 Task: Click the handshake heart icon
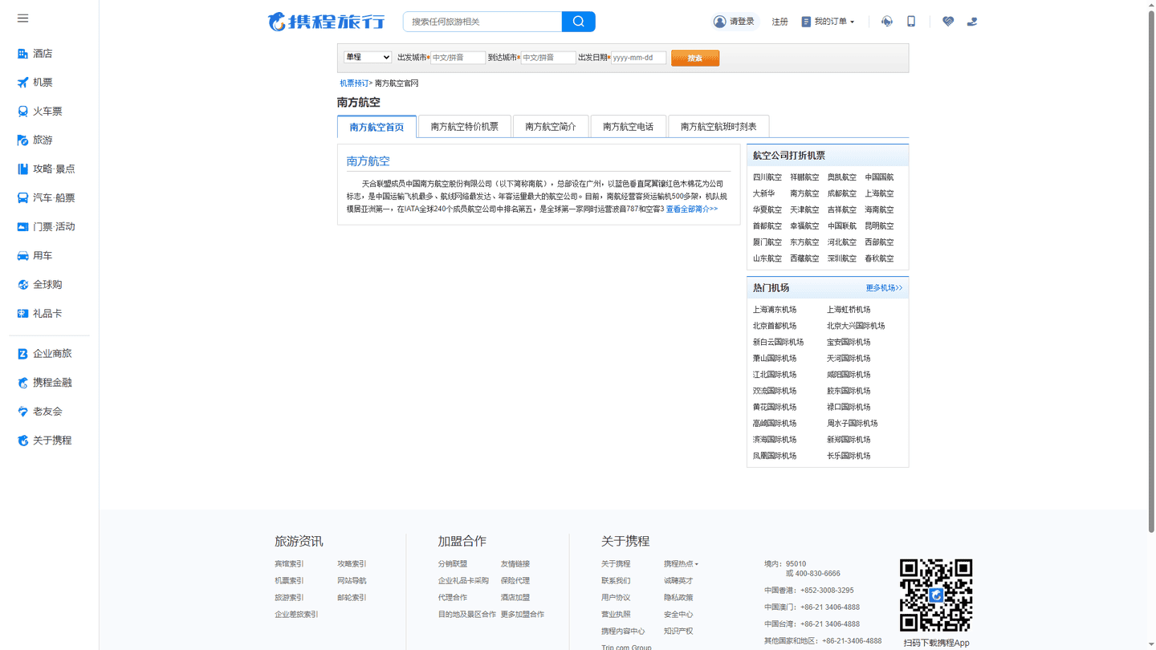[x=948, y=22]
